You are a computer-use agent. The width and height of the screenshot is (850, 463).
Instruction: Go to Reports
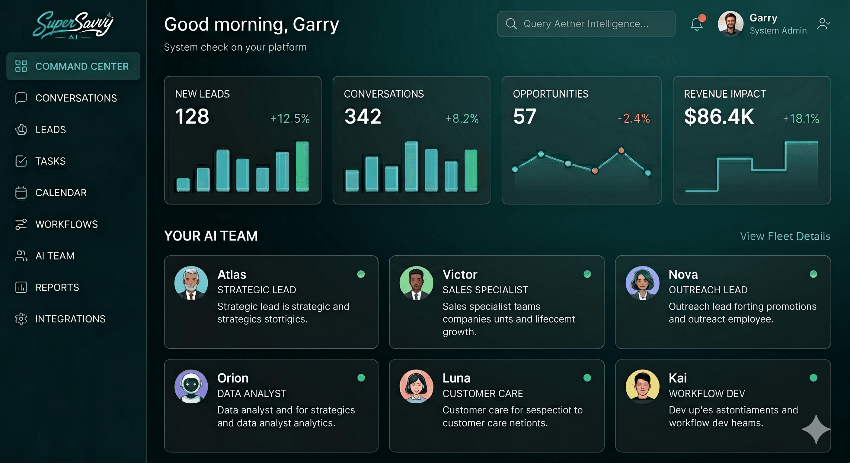point(73,287)
